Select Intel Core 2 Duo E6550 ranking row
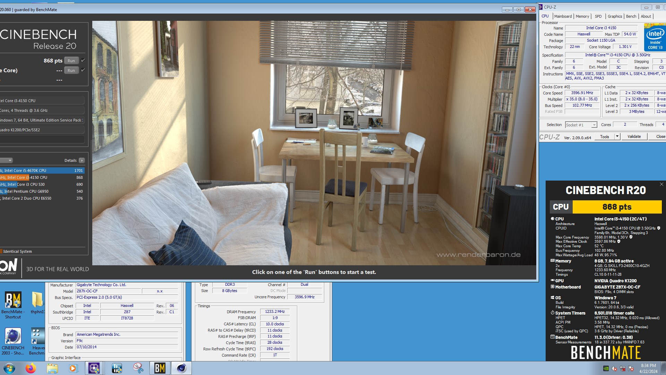This screenshot has height=375, width=666. point(42,198)
